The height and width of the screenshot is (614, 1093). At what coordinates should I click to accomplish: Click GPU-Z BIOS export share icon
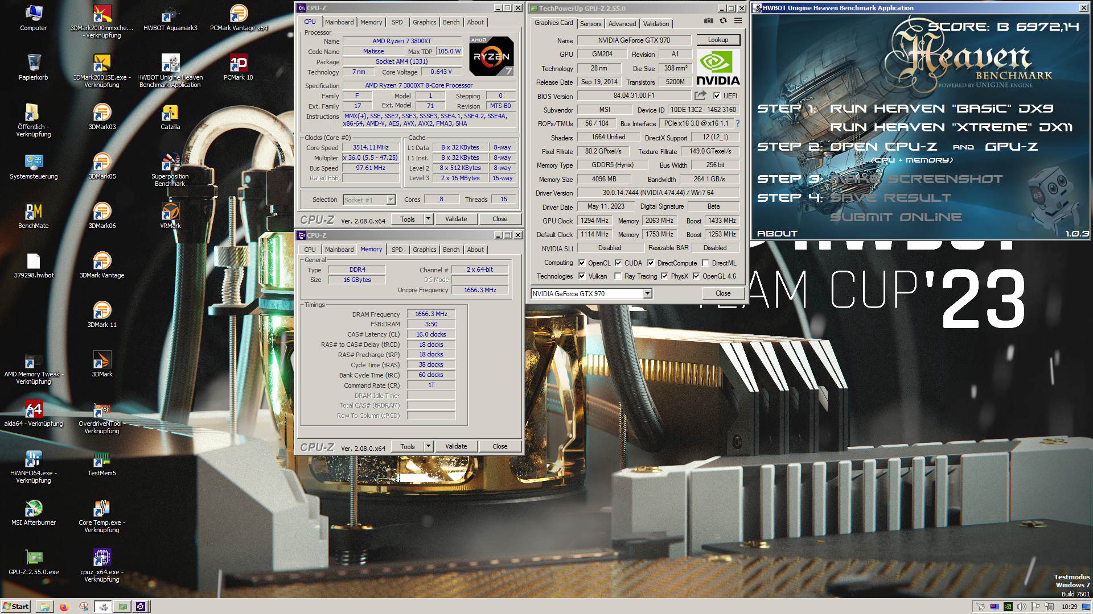tap(700, 96)
